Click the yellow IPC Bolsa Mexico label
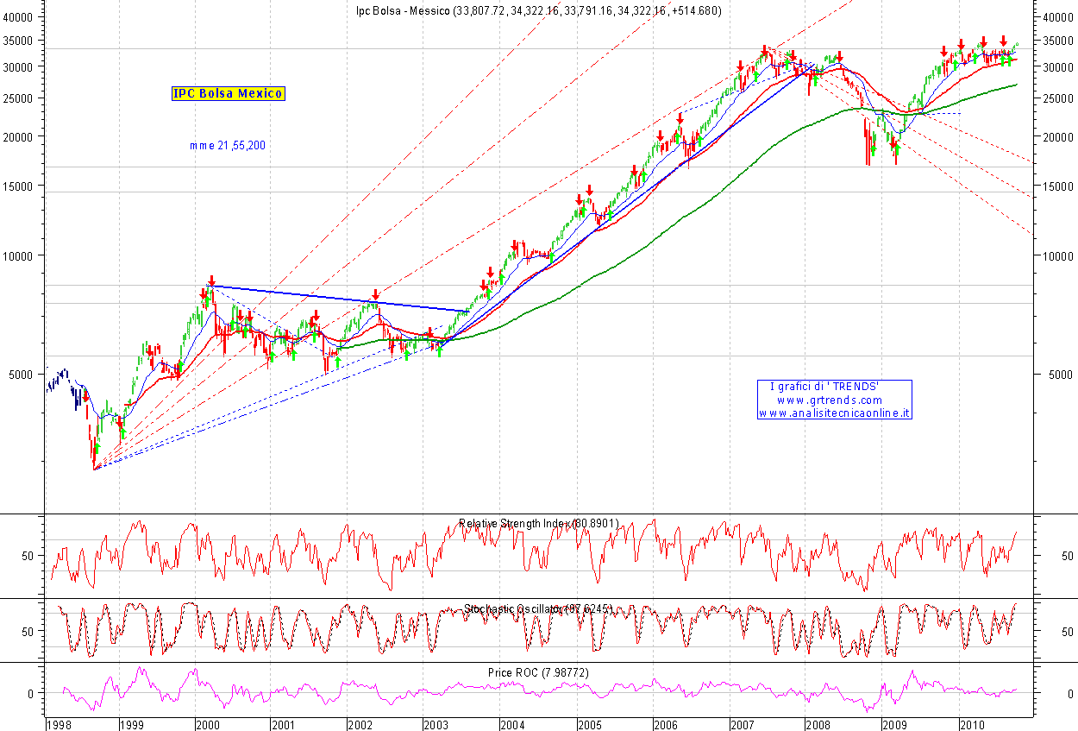The image size is (1078, 731). [x=228, y=93]
